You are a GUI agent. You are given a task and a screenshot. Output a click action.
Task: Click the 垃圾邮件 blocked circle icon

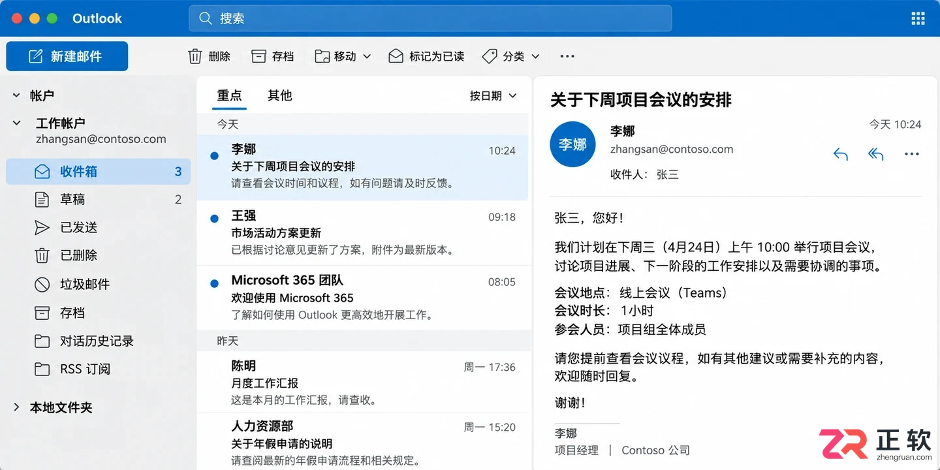point(42,284)
